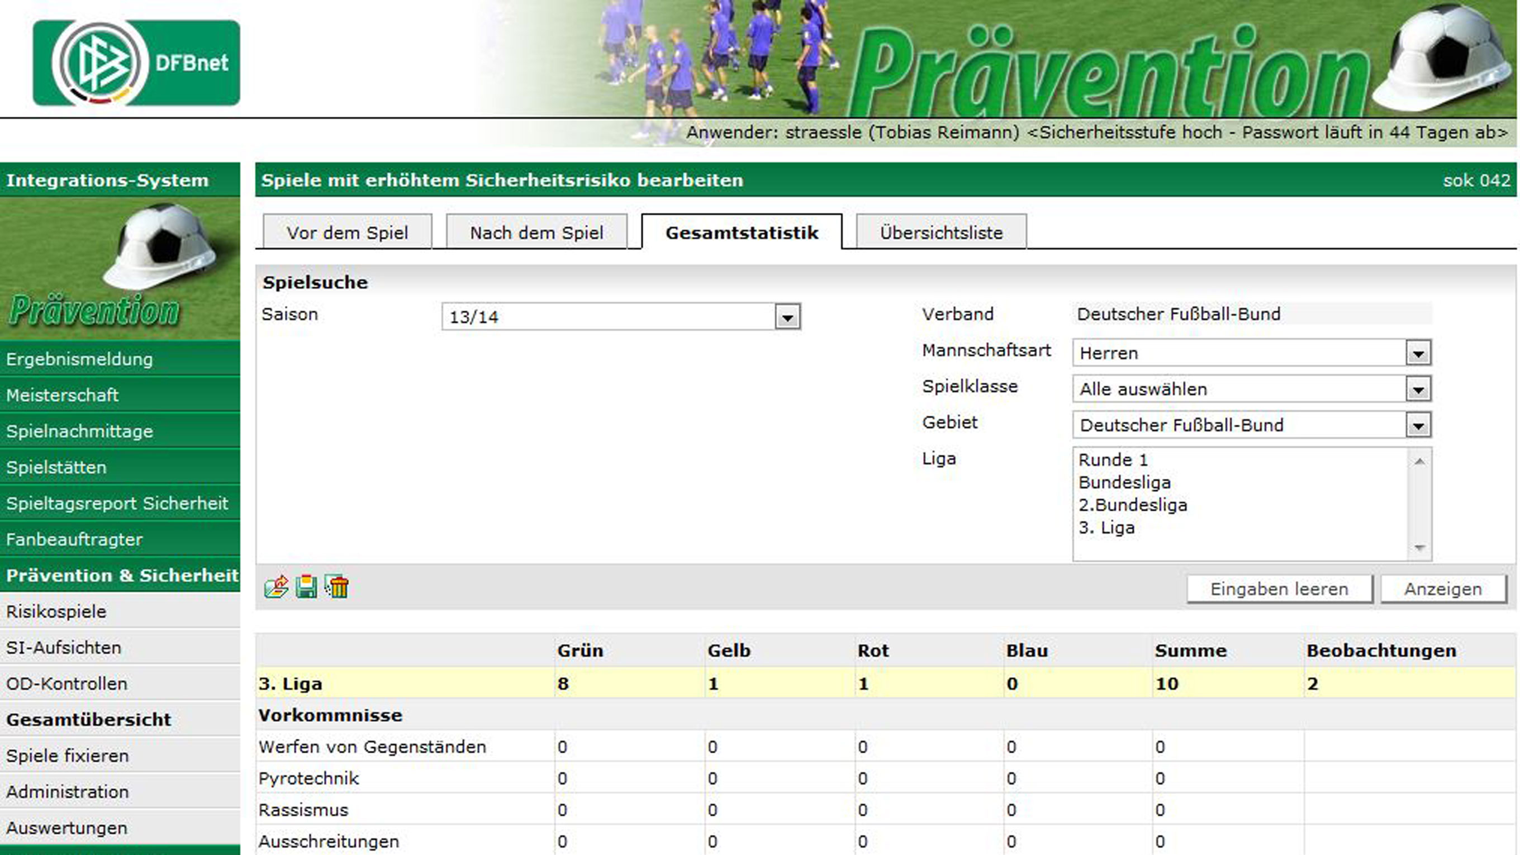
Task: Click the load saved search icon
Action: click(x=276, y=587)
